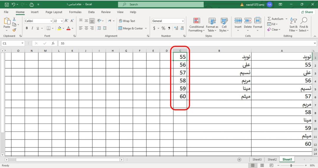Open the font size 22 dropdown
318x168 pixels.
[x=62, y=21]
